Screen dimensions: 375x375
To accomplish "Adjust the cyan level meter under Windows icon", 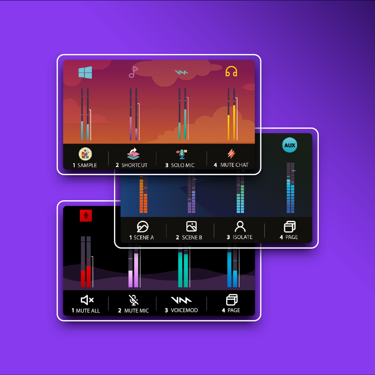I will [x=85, y=114].
